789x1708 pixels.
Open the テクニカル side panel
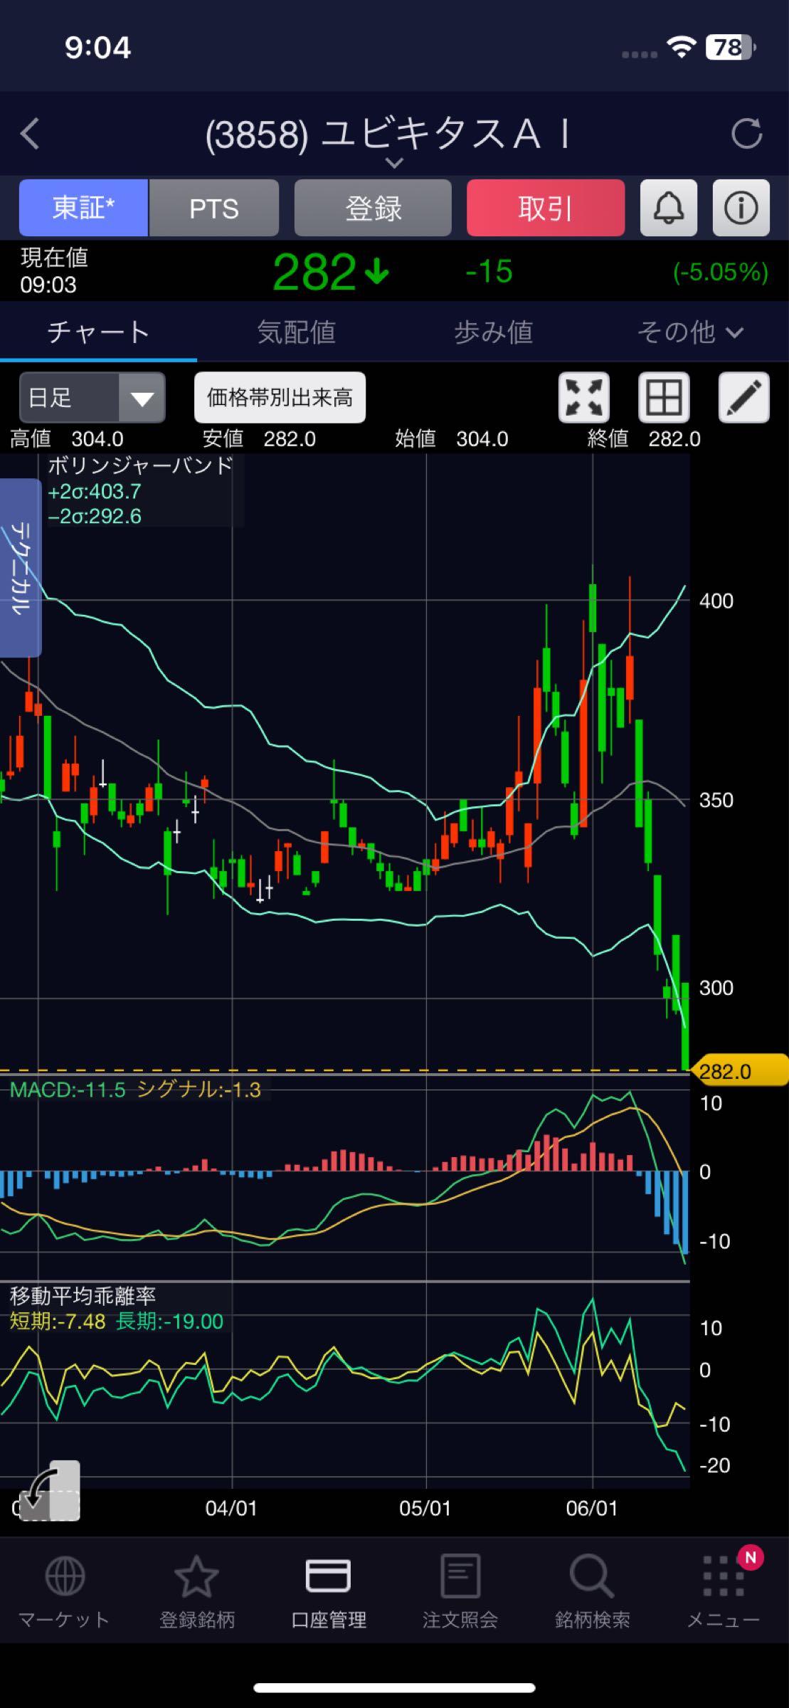tap(21, 568)
